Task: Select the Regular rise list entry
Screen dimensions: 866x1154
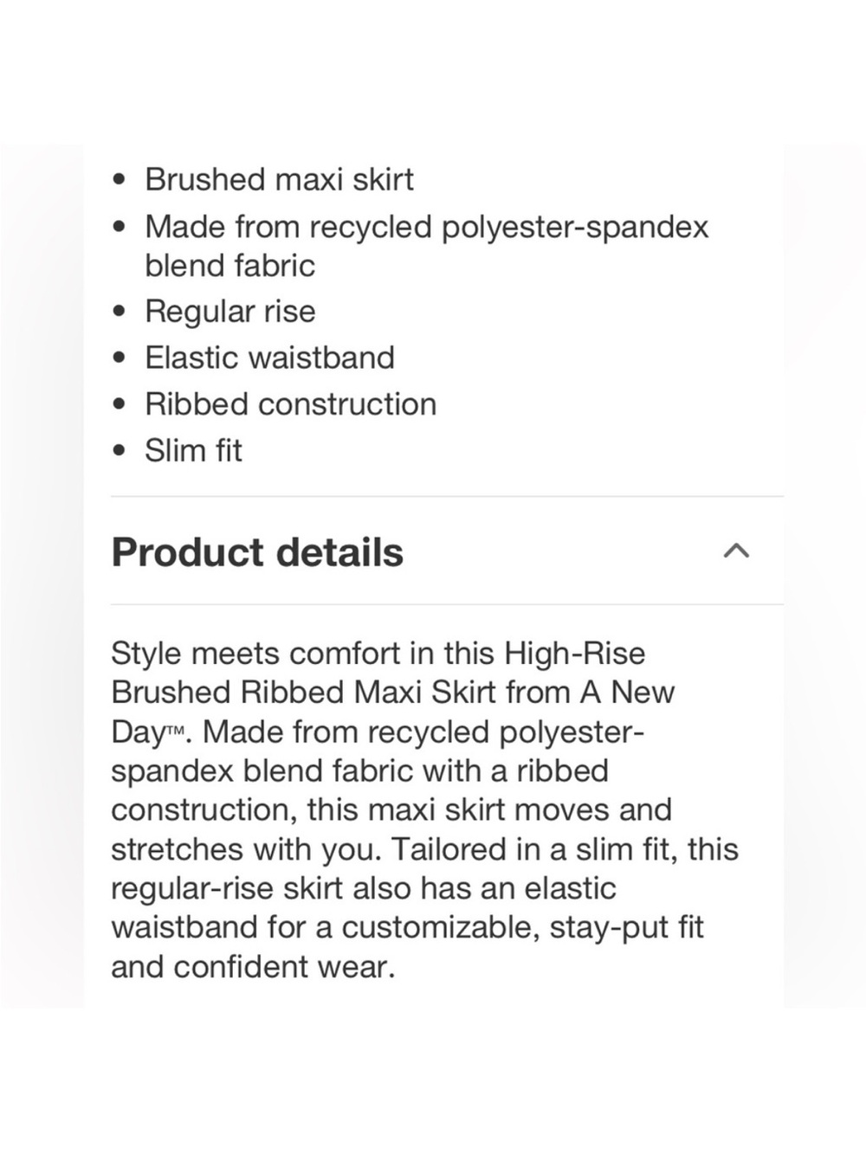Action: 229,312
